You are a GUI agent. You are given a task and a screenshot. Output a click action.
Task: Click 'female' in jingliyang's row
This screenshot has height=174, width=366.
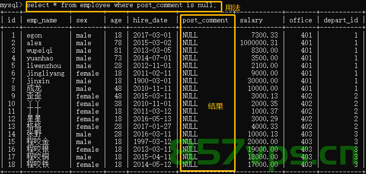pyautogui.click(x=87, y=73)
